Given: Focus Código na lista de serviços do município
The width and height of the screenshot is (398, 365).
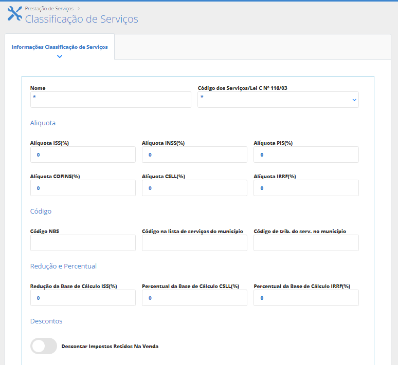Looking at the screenshot, I should 195,243.
